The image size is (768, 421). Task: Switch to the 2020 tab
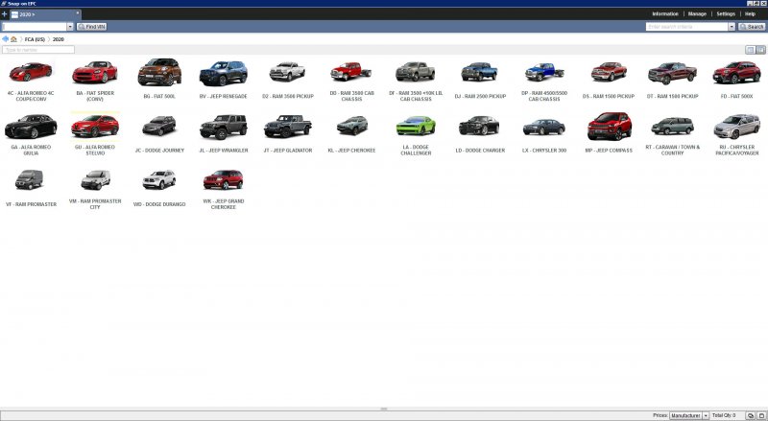click(44, 14)
